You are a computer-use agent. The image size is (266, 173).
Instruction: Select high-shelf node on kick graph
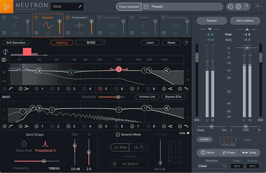(167, 71)
